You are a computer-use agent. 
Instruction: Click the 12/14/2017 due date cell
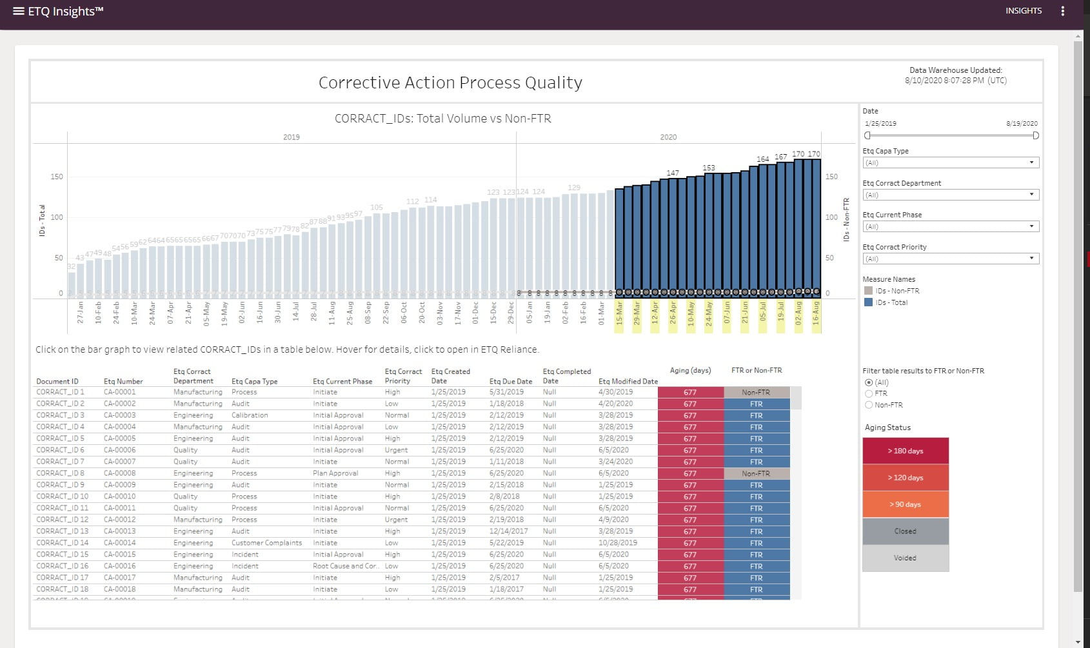point(509,531)
